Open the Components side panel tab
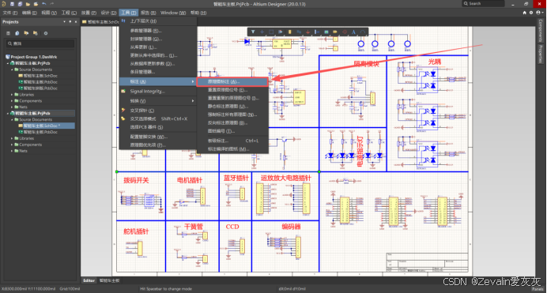Screen dimensions: 547x293 click(541, 30)
